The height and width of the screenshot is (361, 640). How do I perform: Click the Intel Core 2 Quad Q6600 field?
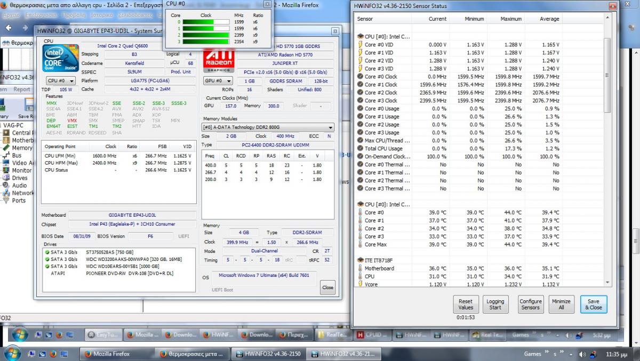pos(123,46)
